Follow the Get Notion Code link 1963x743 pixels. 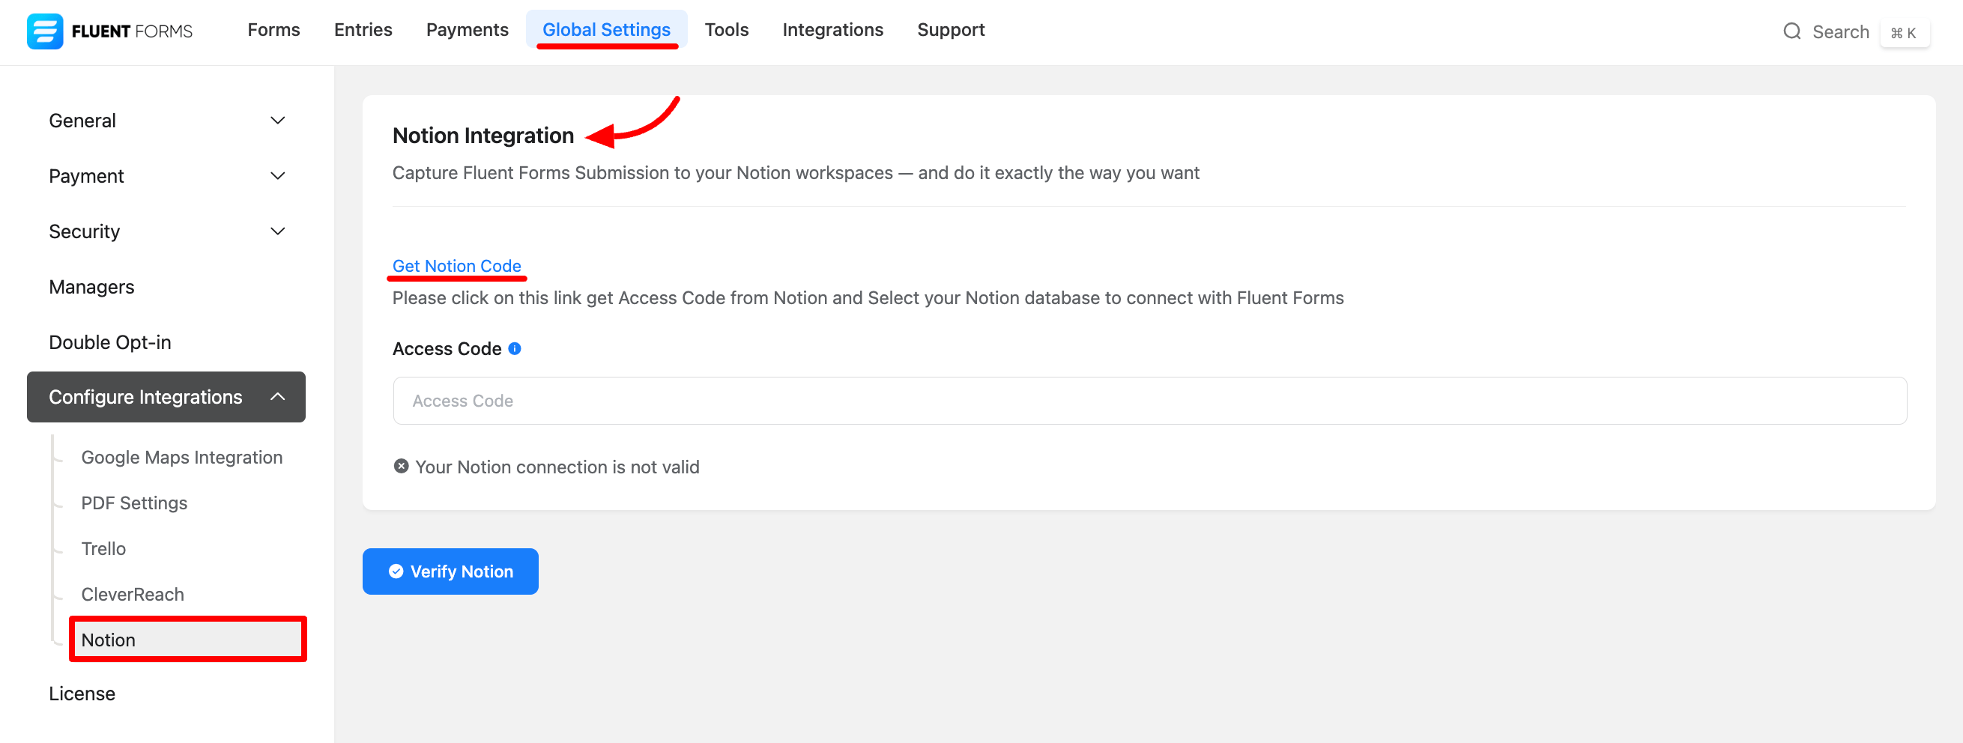[456, 266]
